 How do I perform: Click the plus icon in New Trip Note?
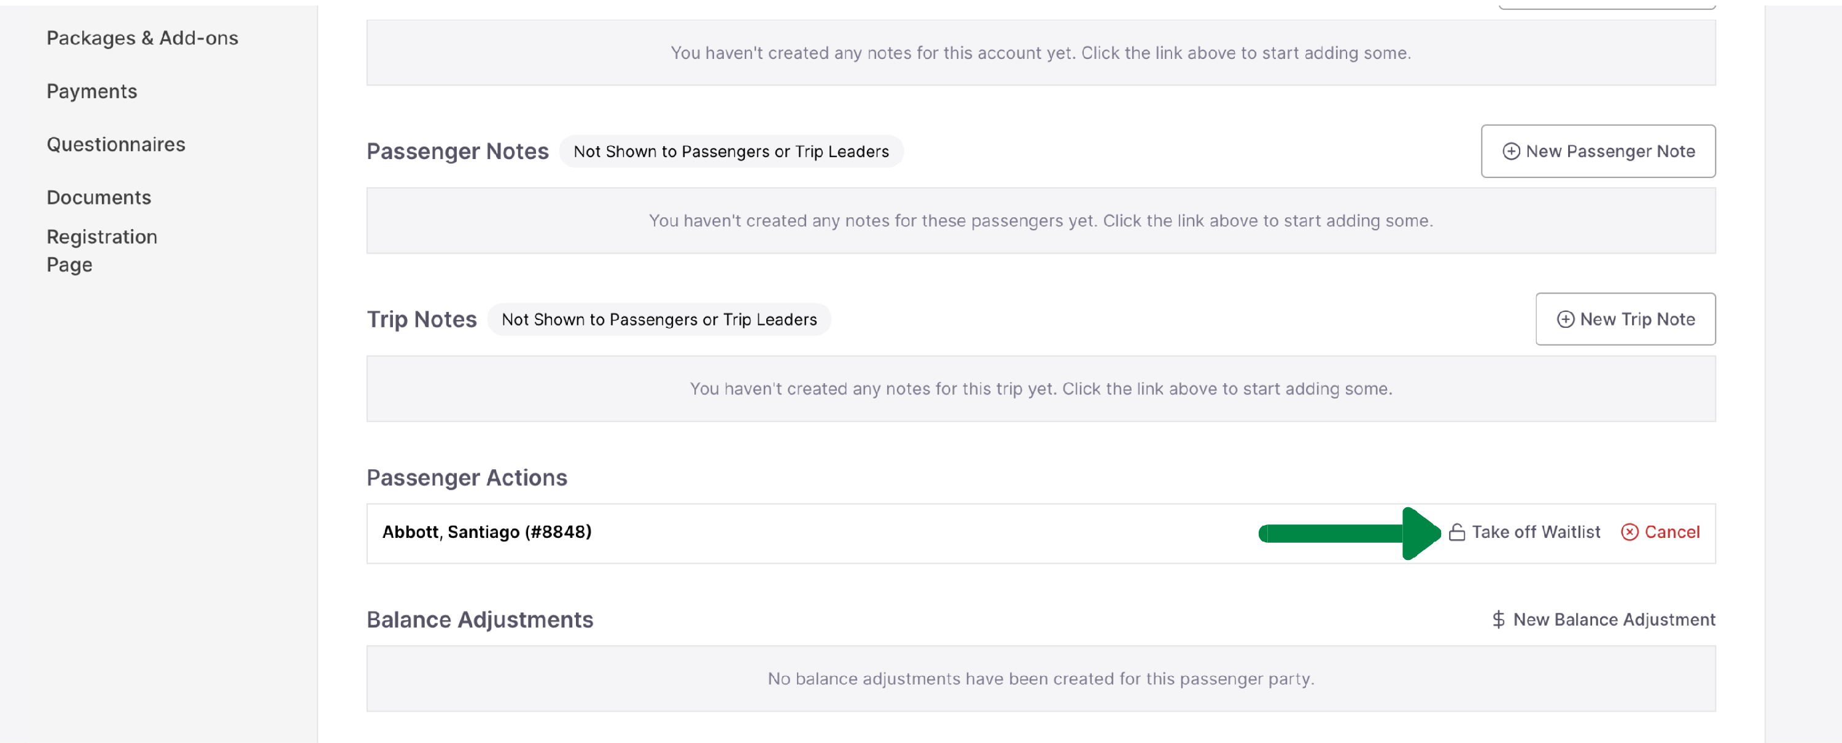pyautogui.click(x=1565, y=320)
